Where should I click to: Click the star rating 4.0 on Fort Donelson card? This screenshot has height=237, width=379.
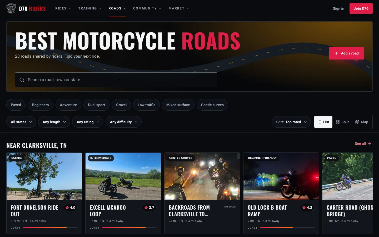click(x=70, y=208)
